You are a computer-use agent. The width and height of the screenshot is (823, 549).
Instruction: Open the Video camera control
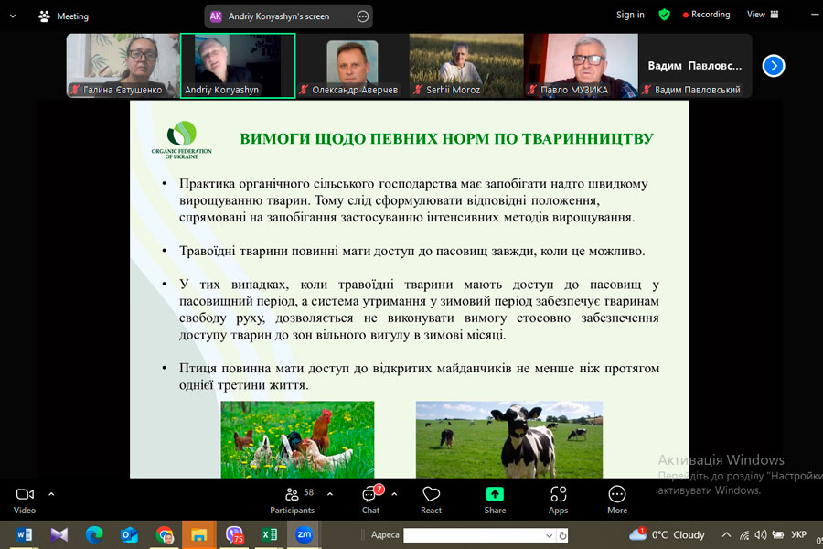(x=25, y=501)
